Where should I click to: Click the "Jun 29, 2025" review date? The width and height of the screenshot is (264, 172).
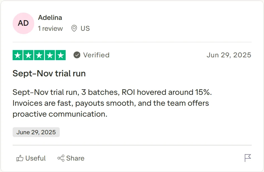(229, 55)
